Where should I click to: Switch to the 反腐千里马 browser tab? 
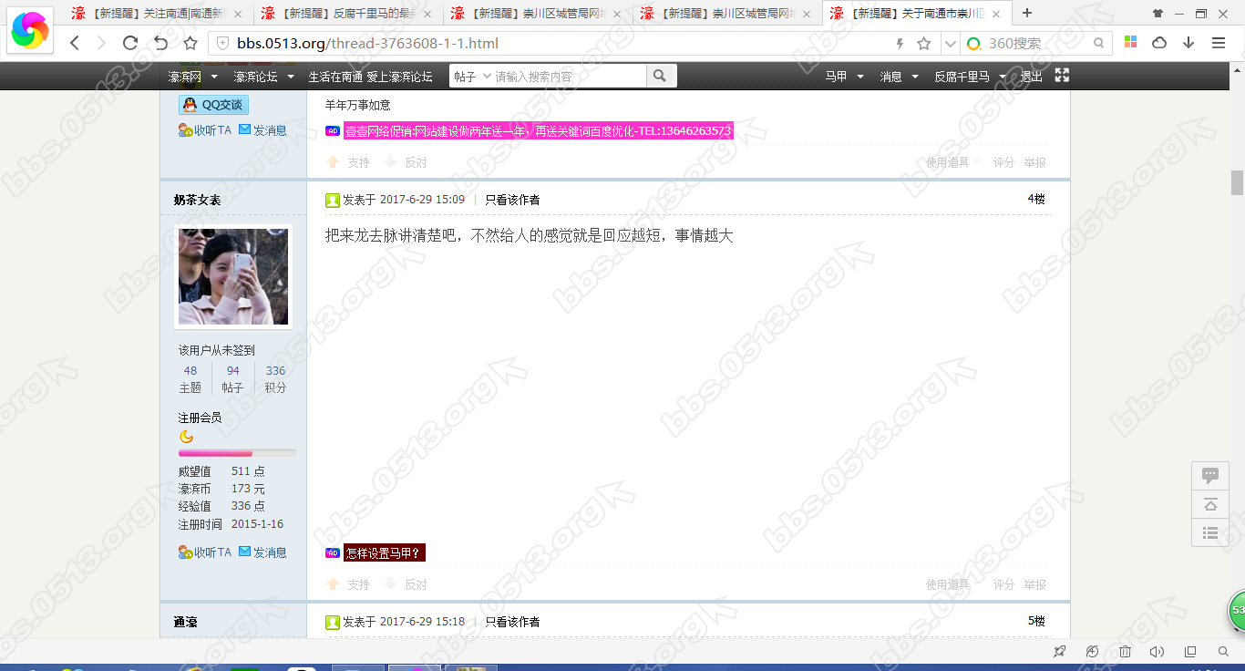345,14
